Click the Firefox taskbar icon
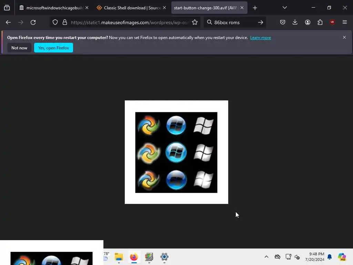This screenshot has width=353, height=265. pyautogui.click(x=134, y=257)
